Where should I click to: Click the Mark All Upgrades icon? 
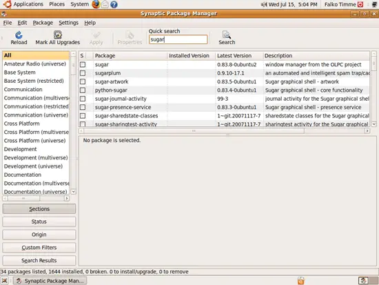[x=57, y=35]
